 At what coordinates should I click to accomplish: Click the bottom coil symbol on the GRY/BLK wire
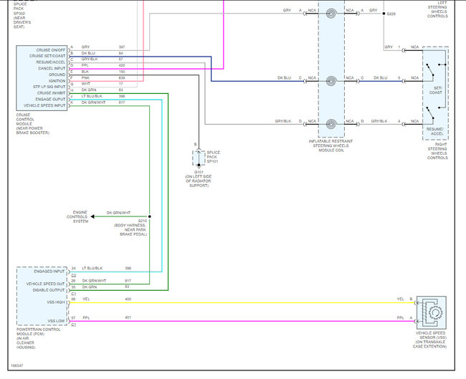331,124
